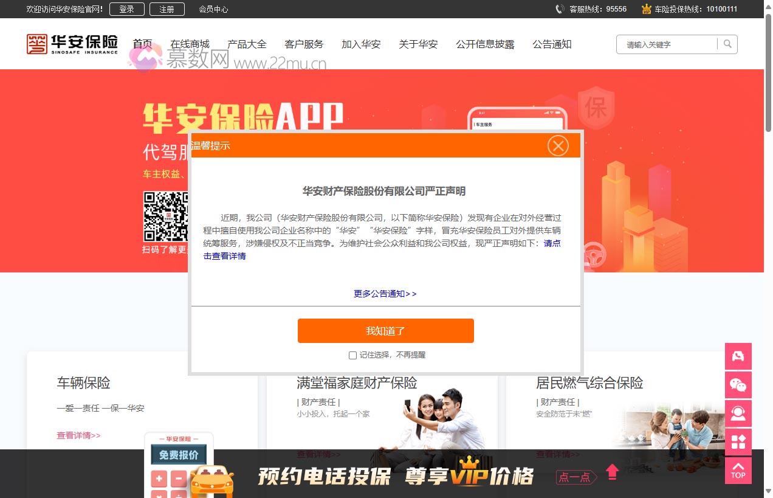Click the 注册 register button
The image size is (773, 498).
(167, 9)
